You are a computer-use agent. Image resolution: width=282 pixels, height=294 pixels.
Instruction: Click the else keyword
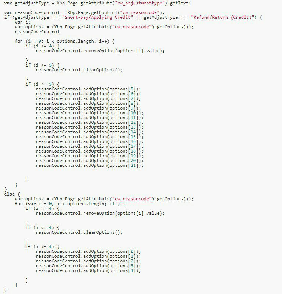10,194
